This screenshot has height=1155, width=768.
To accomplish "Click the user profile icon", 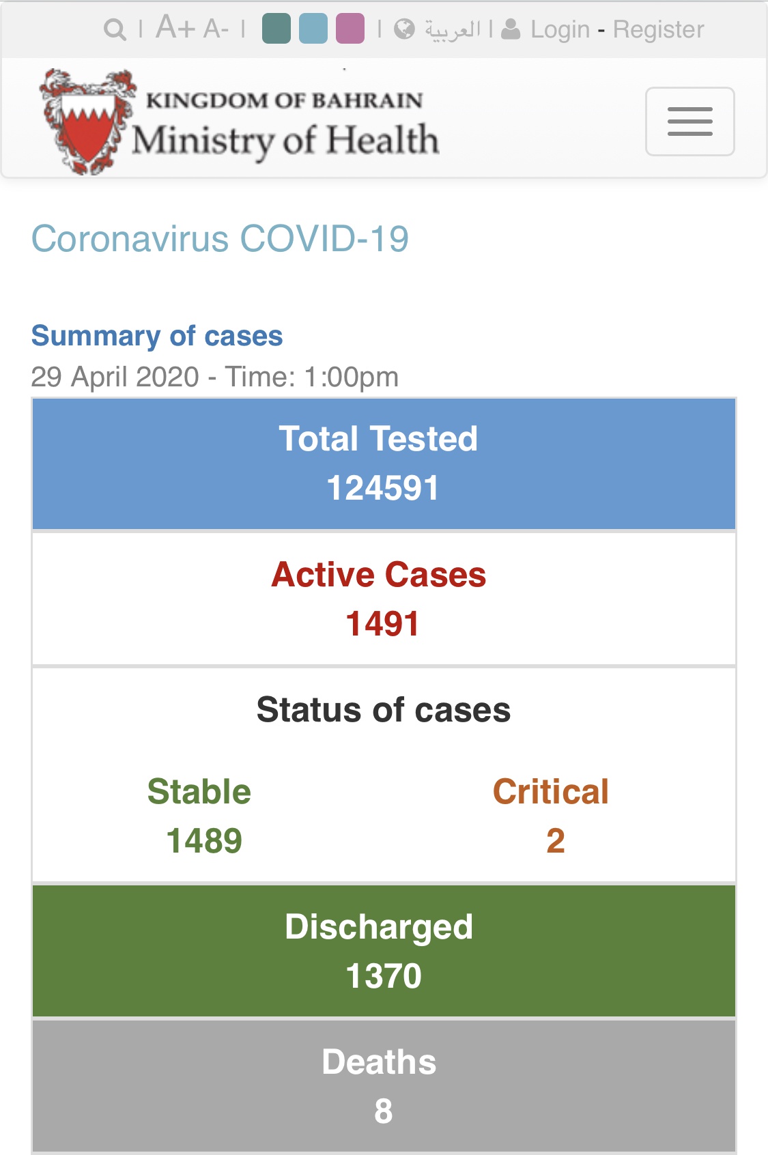I will (x=511, y=29).
